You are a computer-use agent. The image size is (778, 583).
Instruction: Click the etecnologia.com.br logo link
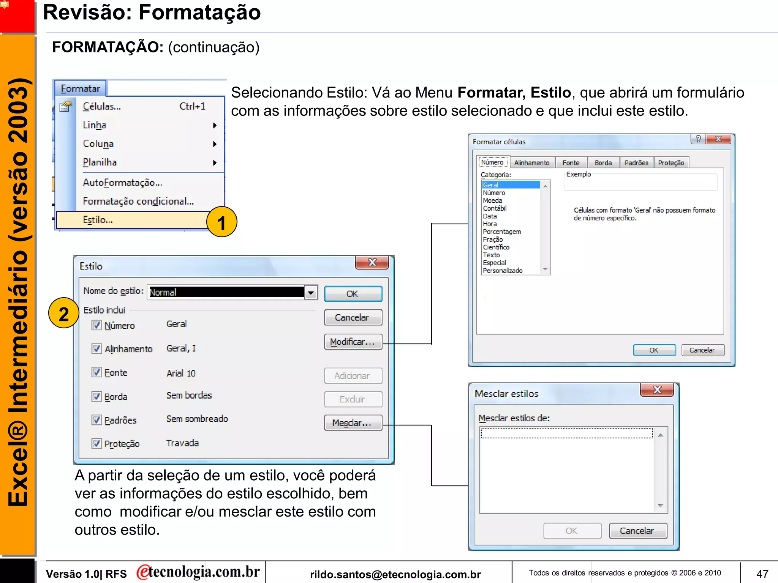(x=198, y=572)
